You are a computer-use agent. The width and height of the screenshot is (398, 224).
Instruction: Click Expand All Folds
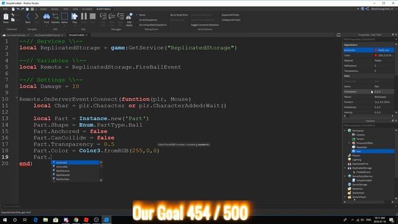tap(230, 15)
